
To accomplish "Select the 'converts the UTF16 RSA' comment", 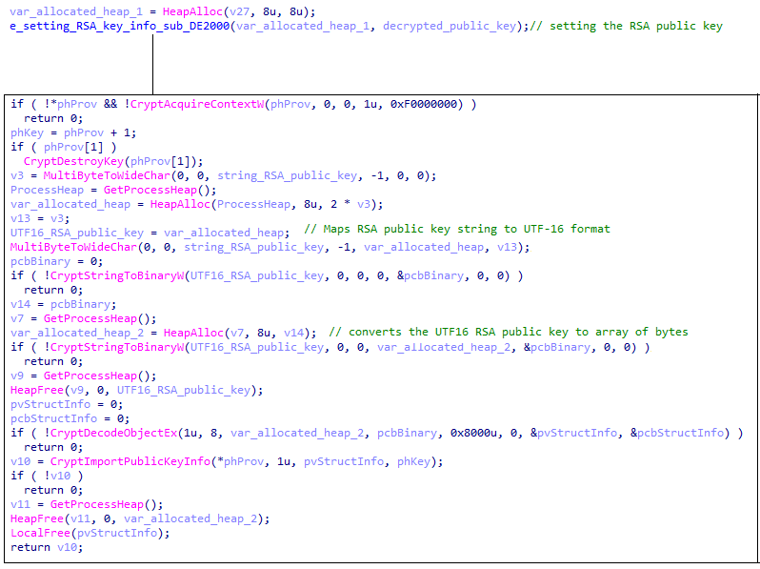I will [508, 332].
